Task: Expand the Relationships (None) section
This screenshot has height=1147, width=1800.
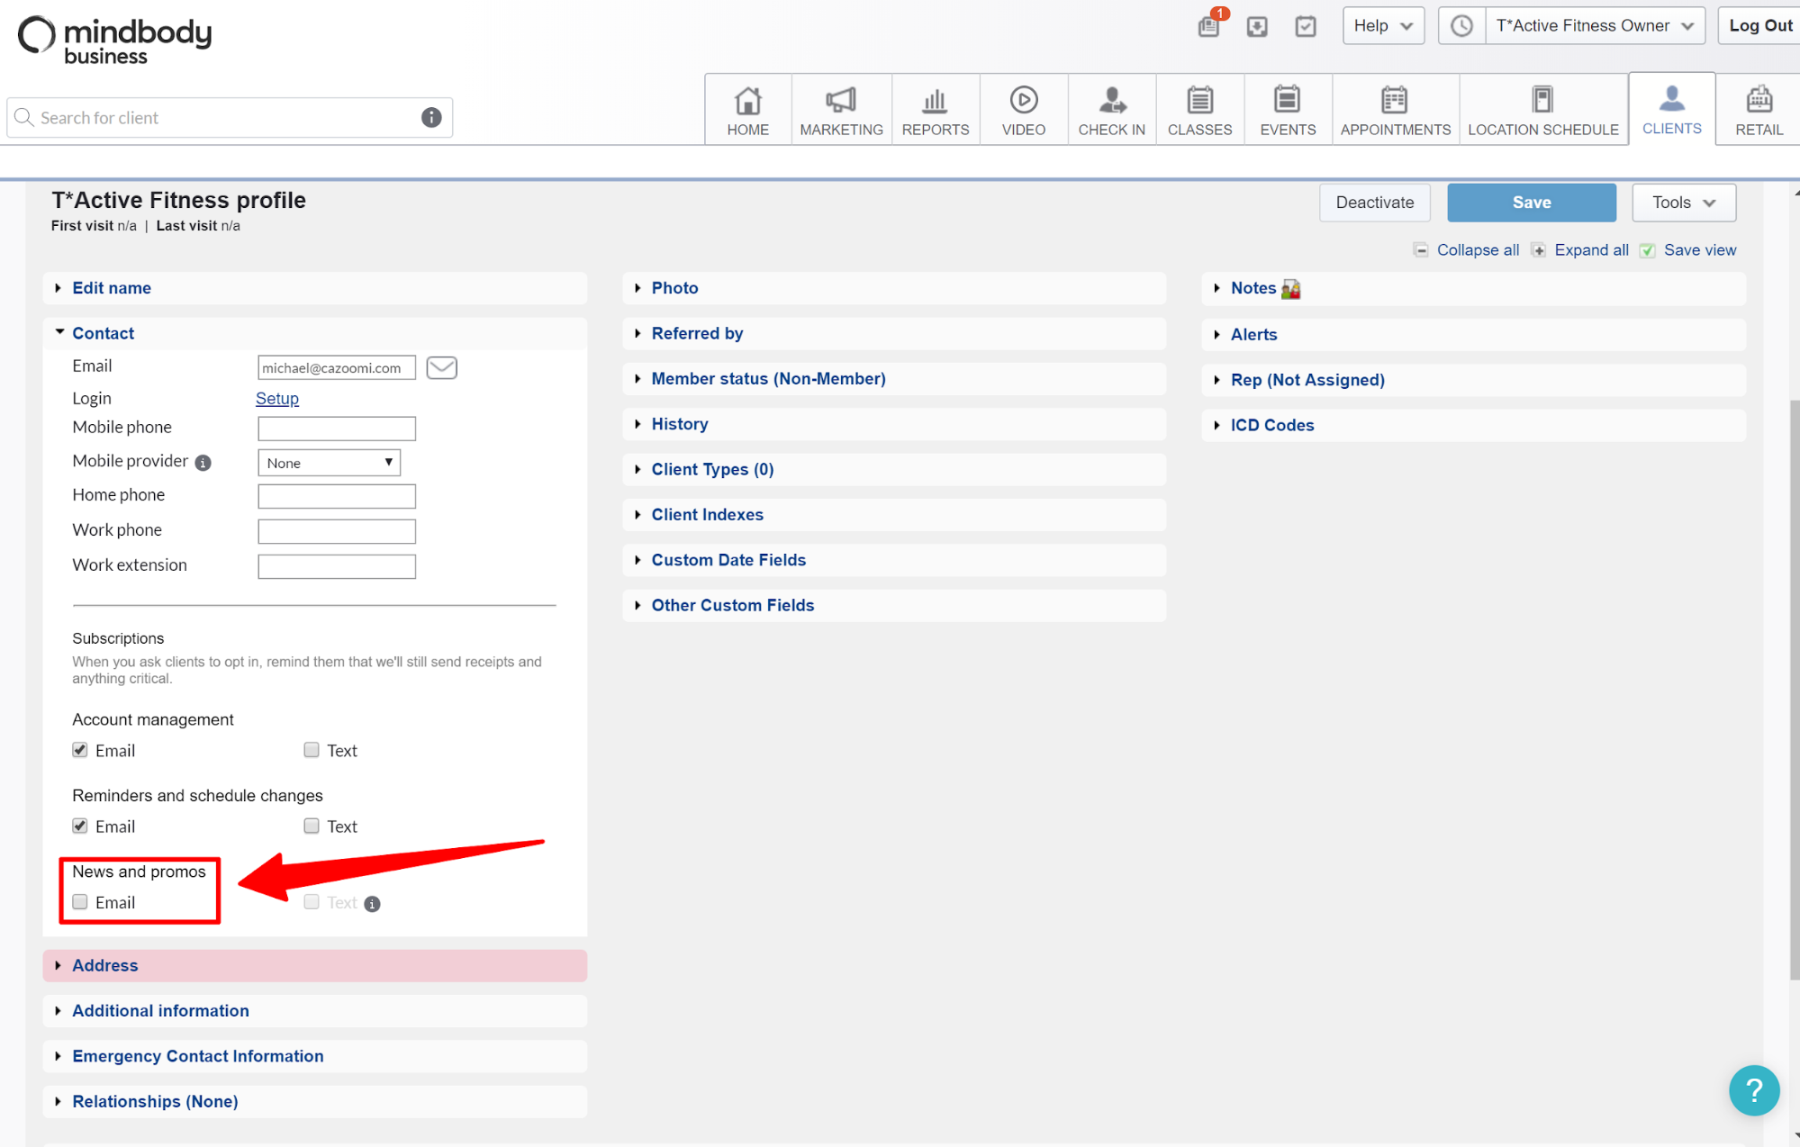Action: pyautogui.click(x=314, y=1102)
